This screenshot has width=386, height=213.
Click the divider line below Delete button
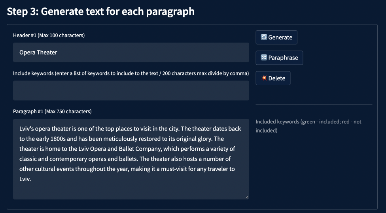[x=314, y=105]
